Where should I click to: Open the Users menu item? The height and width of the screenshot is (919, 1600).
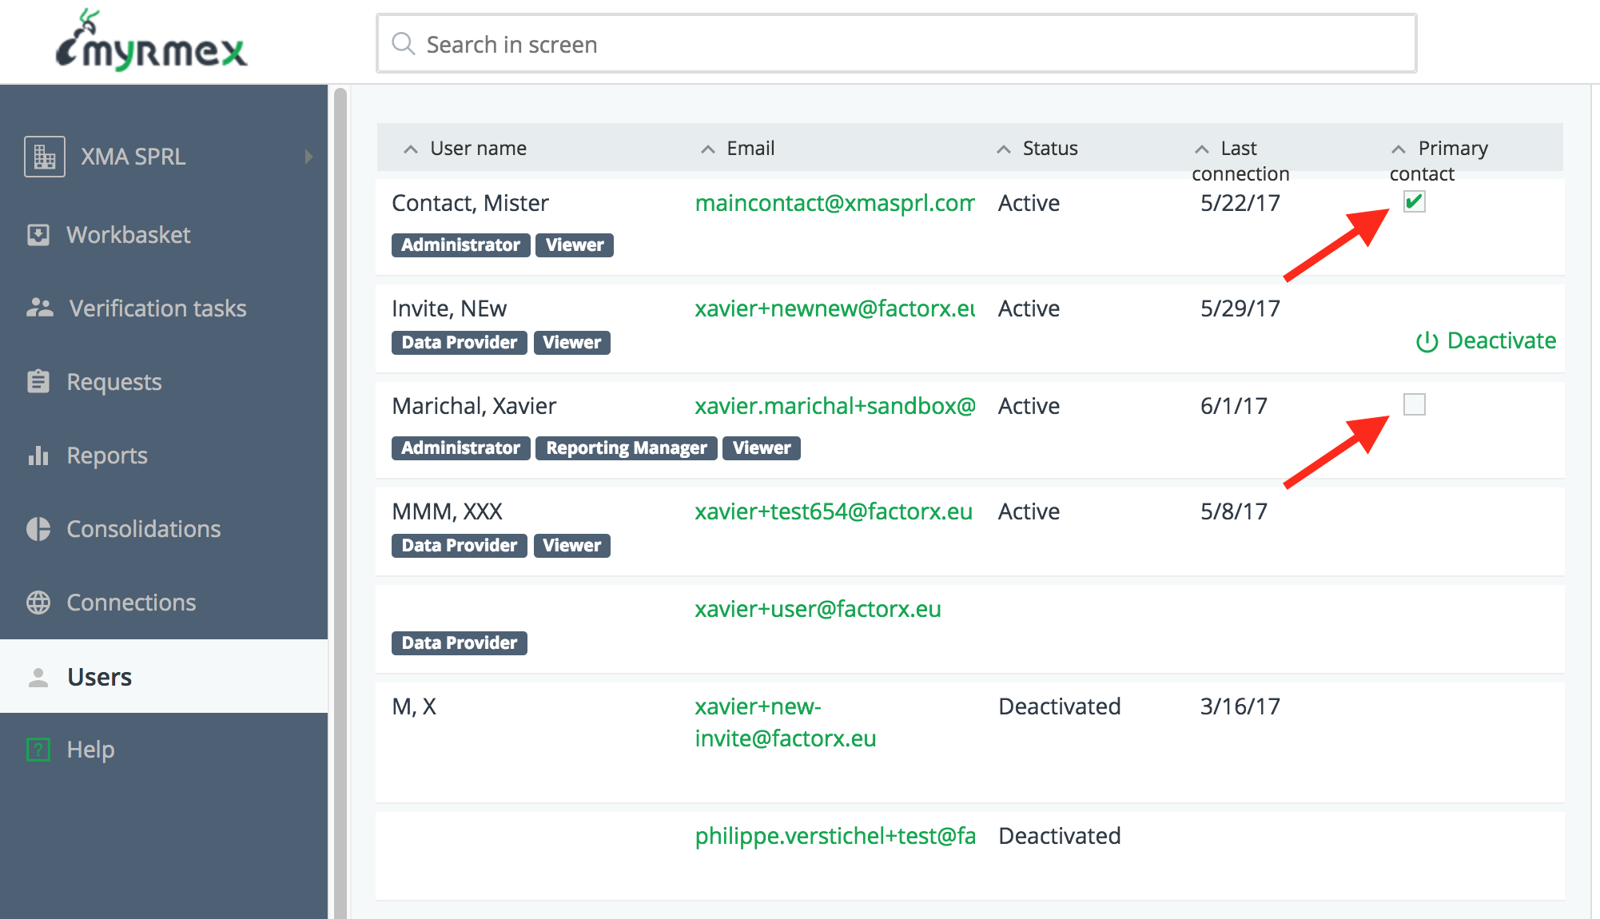(100, 677)
